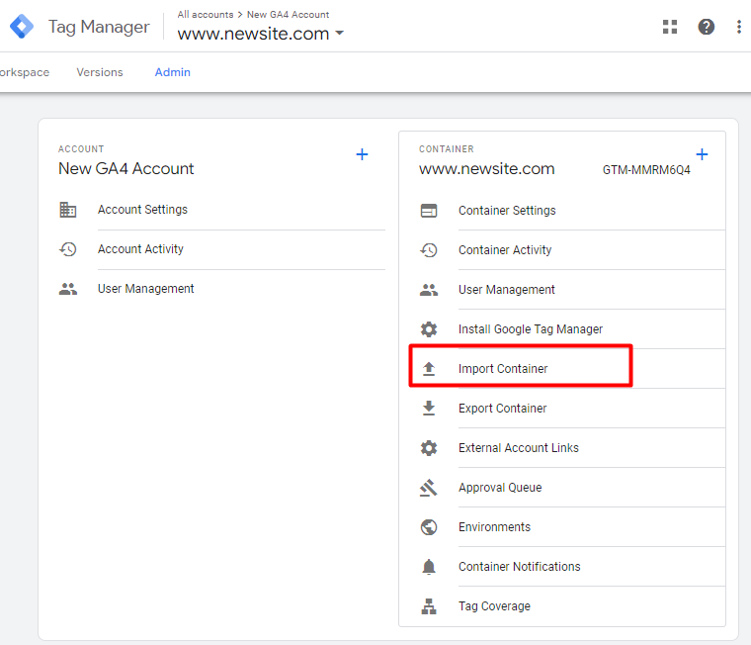Click the External Account Links gear icon
This screenshot has height=645, width=751.
429,448
